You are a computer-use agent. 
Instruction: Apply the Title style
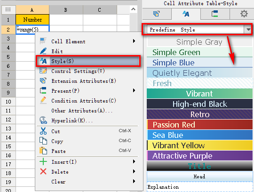pos(199,166)
